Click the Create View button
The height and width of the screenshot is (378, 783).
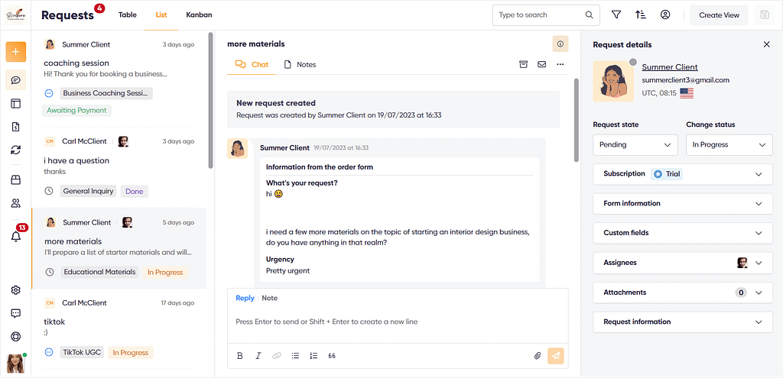pyautogui.click(x=719, y=15)
